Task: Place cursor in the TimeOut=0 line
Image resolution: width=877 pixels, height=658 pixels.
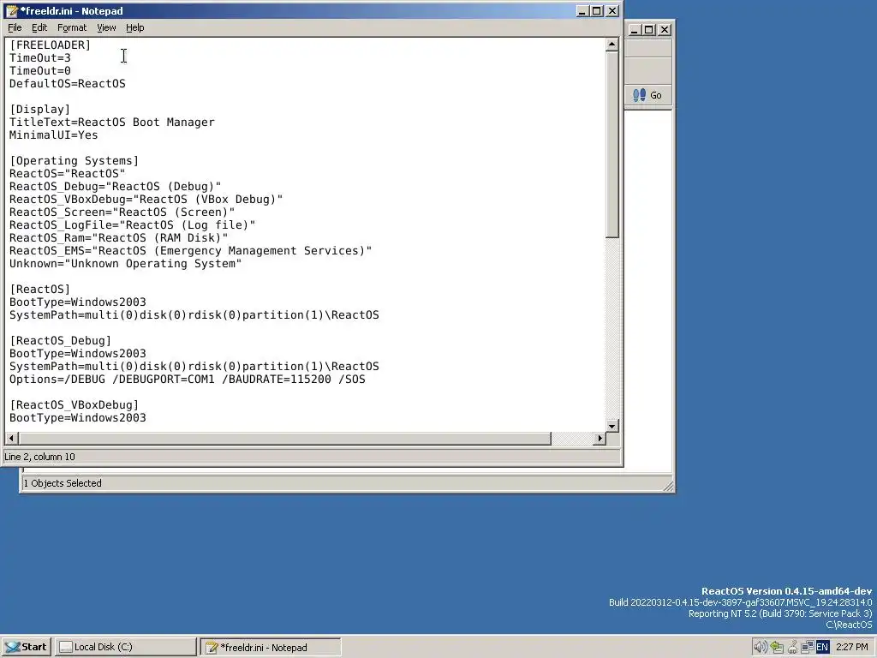Action: 39,70
